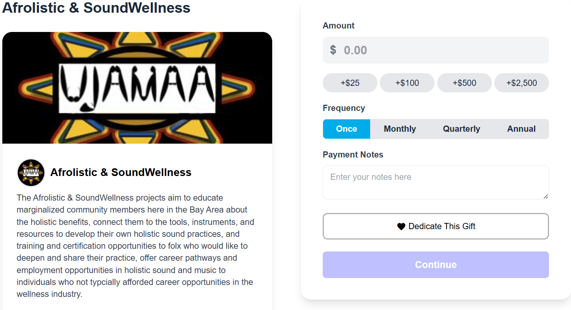Click the round Ujamaa logo avatar

click(x=31, y=173)
